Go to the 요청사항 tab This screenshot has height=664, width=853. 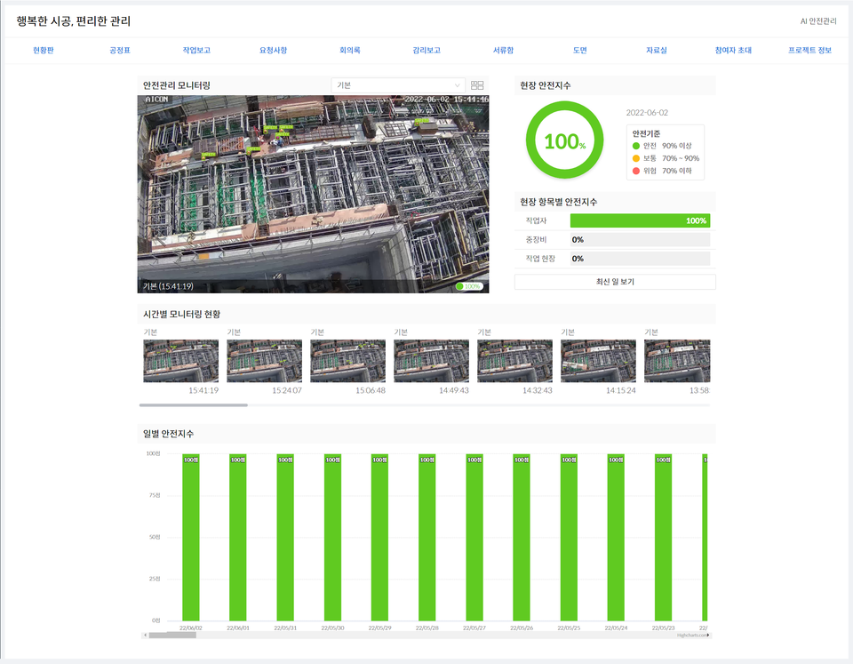point(273,50)
